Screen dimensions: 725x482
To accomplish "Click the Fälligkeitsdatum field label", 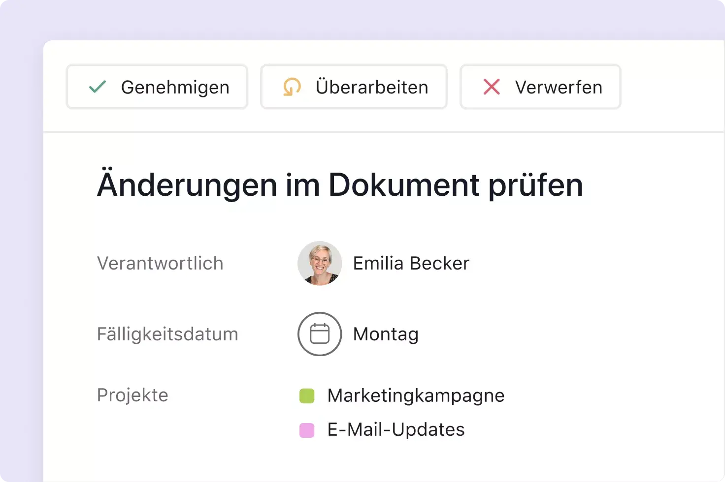I will tap(167, 334).
